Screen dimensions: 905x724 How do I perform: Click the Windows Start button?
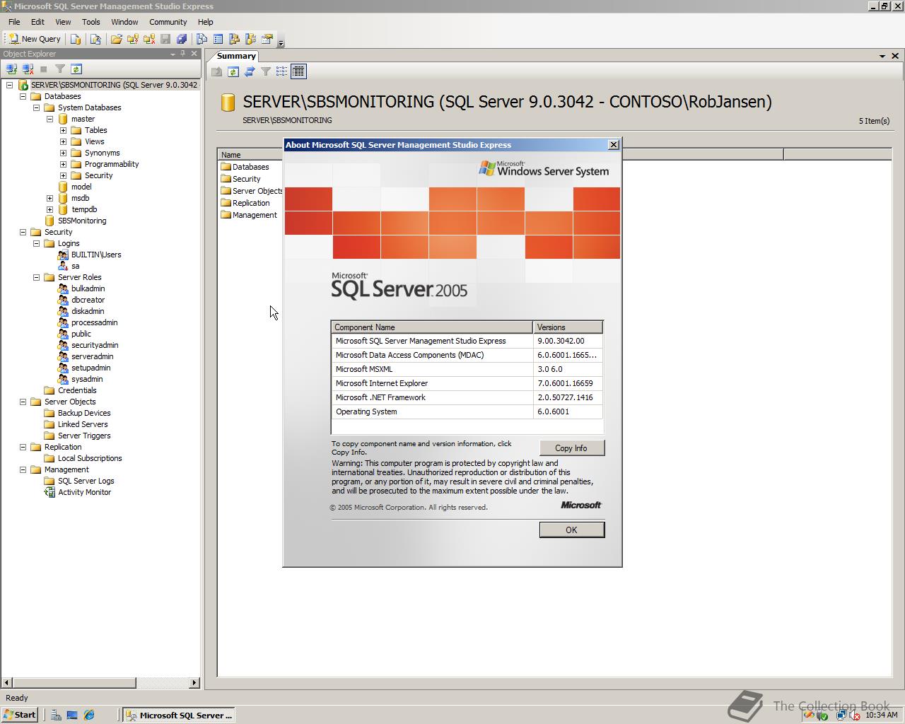point(20,715)
